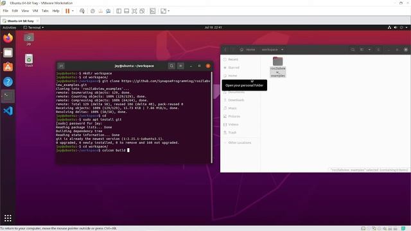Viewport: 411px width, 231px height.
Task: Open Files from the Ubuntu dock
Action: click(8, 53)
